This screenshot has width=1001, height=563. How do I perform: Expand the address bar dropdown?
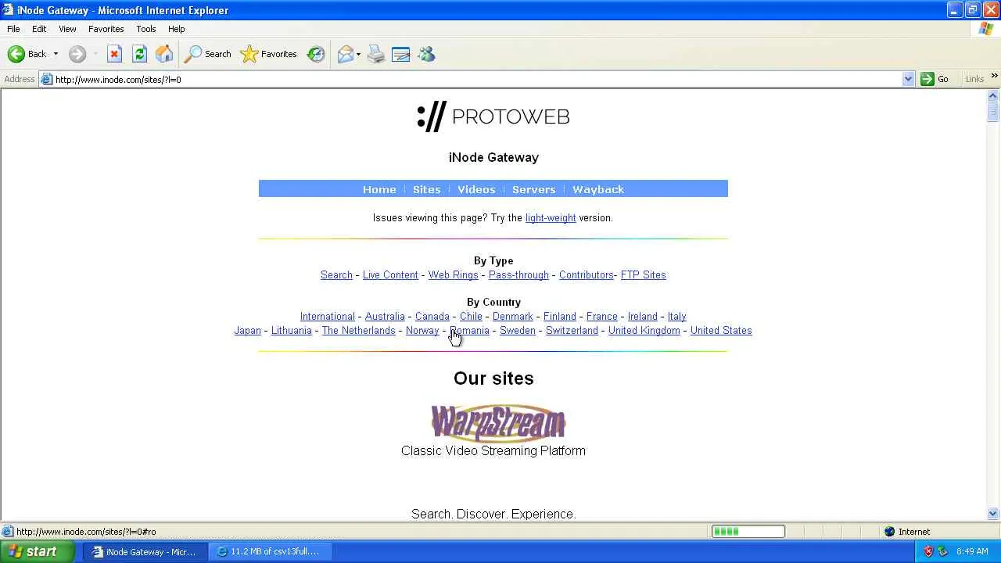(x=908, y=79)
